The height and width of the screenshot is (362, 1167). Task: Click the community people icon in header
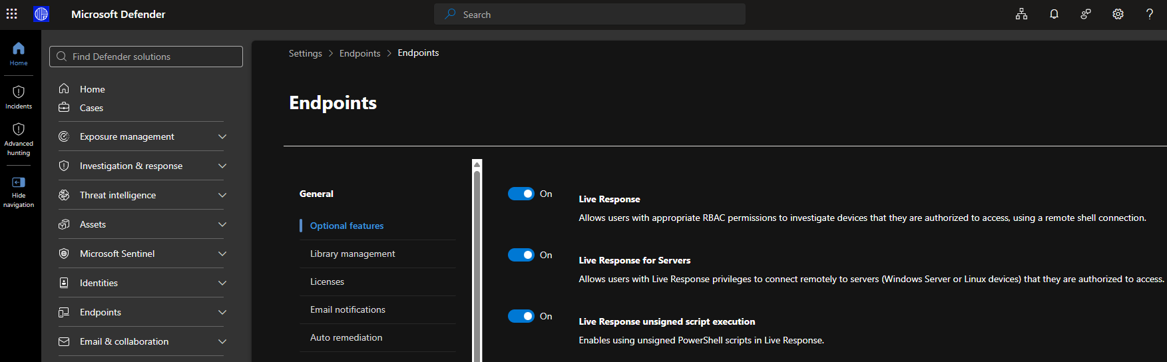pyautogui.click(x=1086, y=14)
